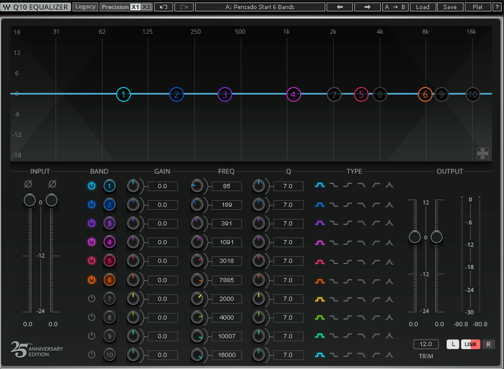Click band 2 node on the EQ graph
The width and height of the screenshot is (504, 369).
(x=176, y=95)
